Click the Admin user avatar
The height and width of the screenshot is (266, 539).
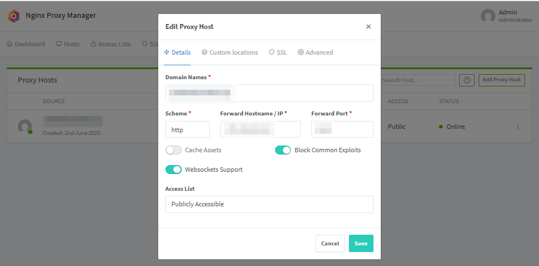click(488, 16)
